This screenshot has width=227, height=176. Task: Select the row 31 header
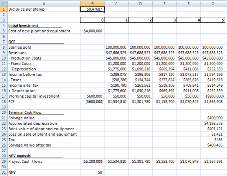click(4, 172)
